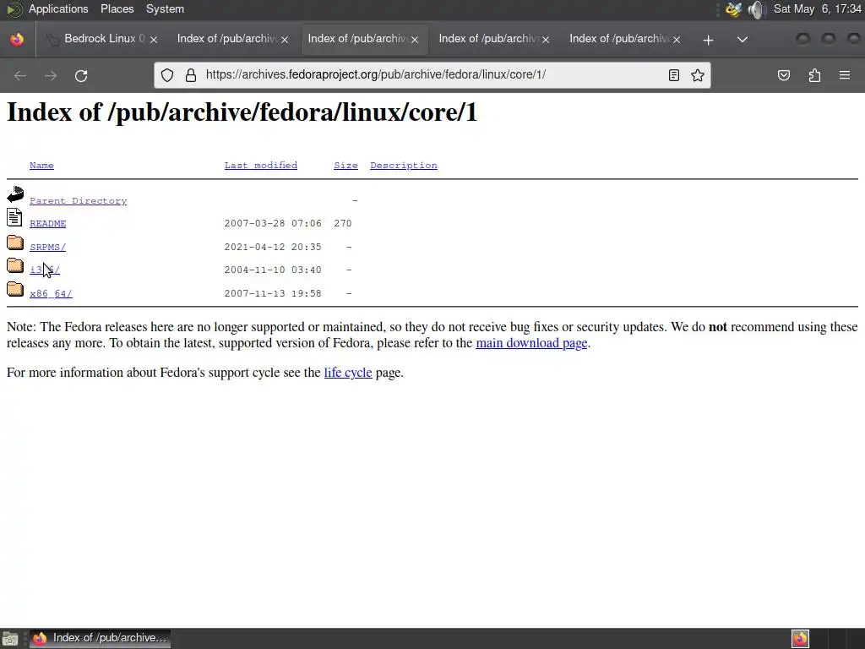
Task: Select x86_64 date 2007-11-13 19:58 text
Action: click(273, 293)
